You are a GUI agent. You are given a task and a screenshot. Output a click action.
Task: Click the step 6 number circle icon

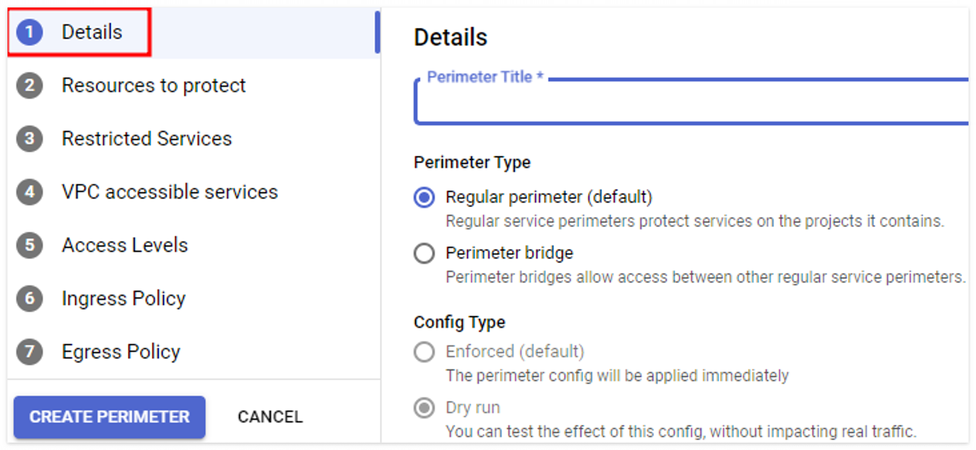(x=29, y=298)
